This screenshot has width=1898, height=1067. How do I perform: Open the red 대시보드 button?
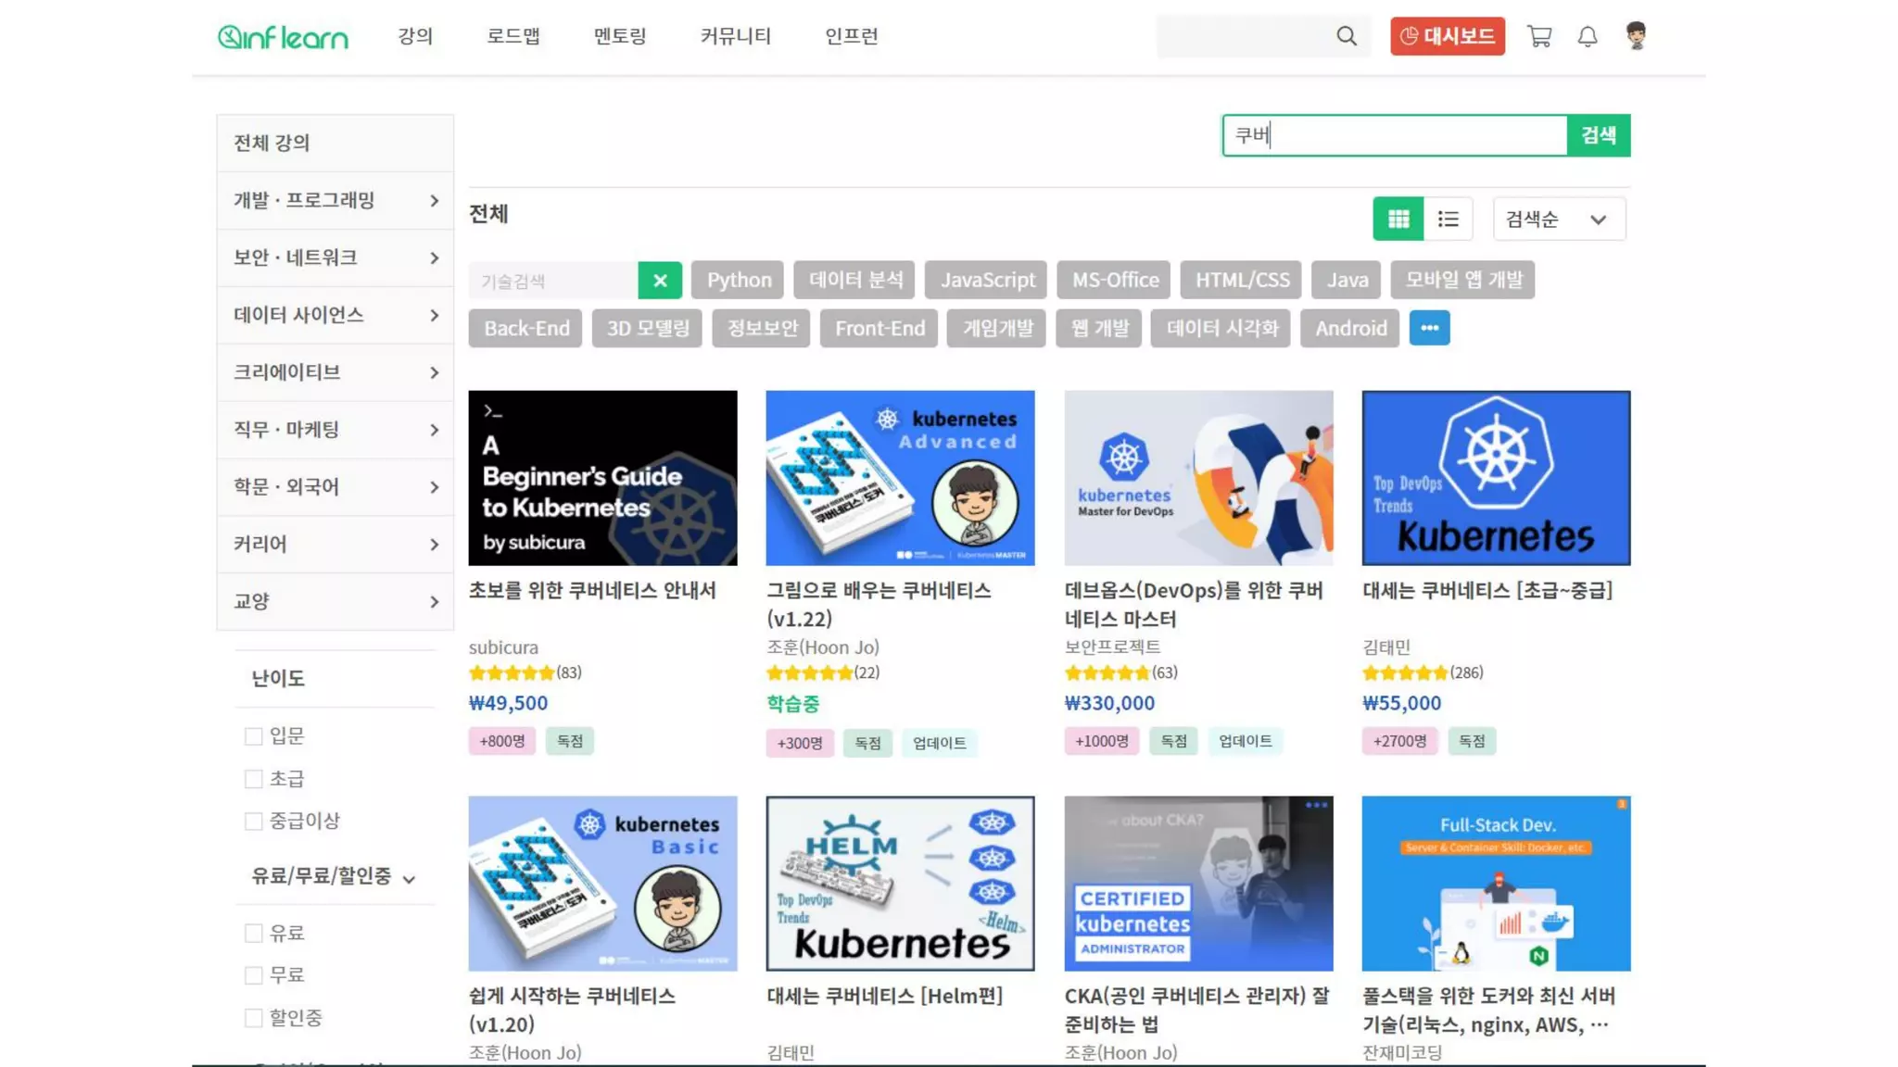pyautogui.click(x=1447, y=36)
